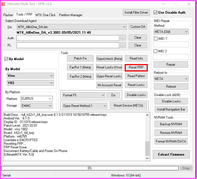The height and width of the screenshot is (179, 197).
Task: Click the IMEI Repair button
Action: click(171, 65)
